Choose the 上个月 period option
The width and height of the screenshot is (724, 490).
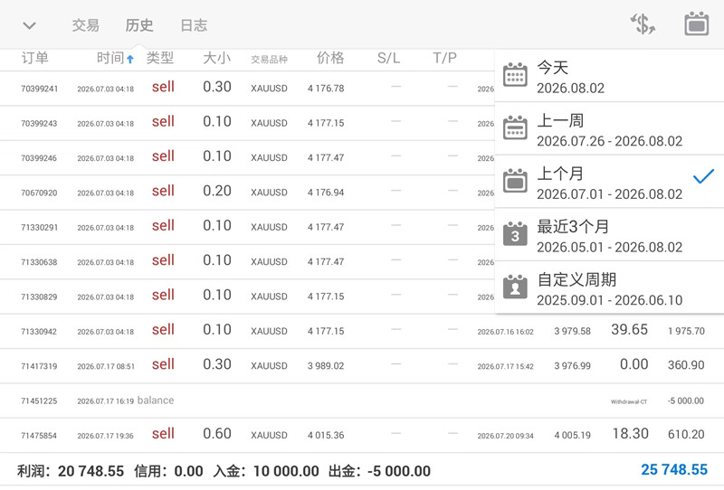[609, 183]
